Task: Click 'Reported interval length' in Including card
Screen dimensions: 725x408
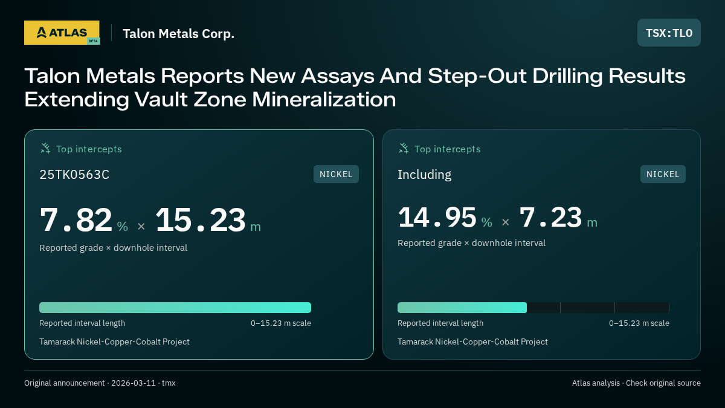Action: point(440,323)
